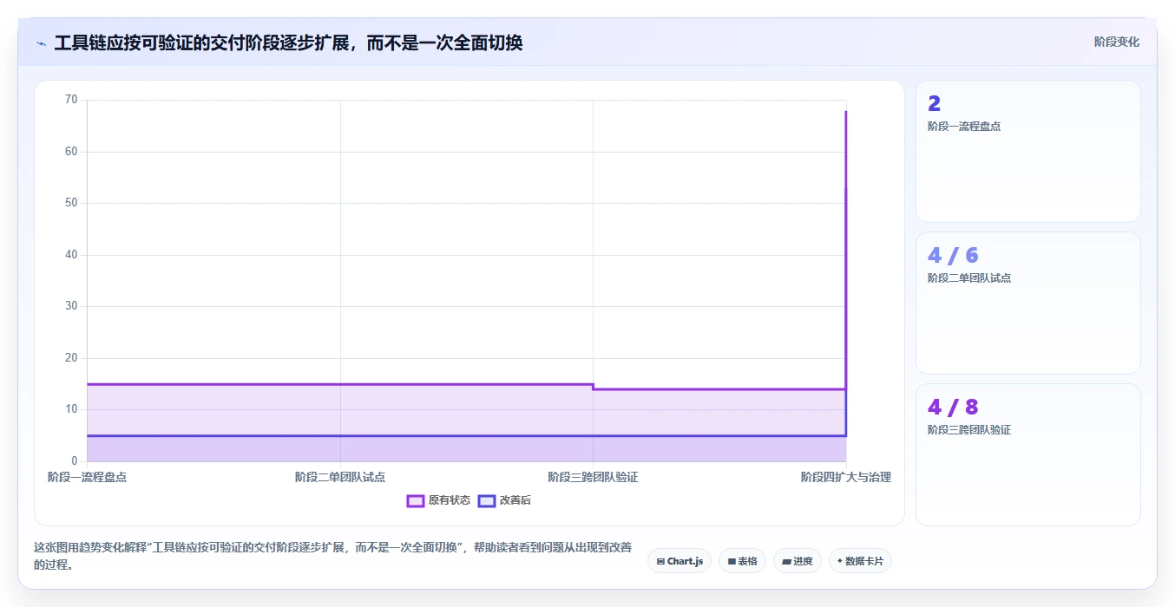Click the 阶段二单团队试点 x-axis label
The width and height of the screenshot is (1175, 607).
(340, 477)
